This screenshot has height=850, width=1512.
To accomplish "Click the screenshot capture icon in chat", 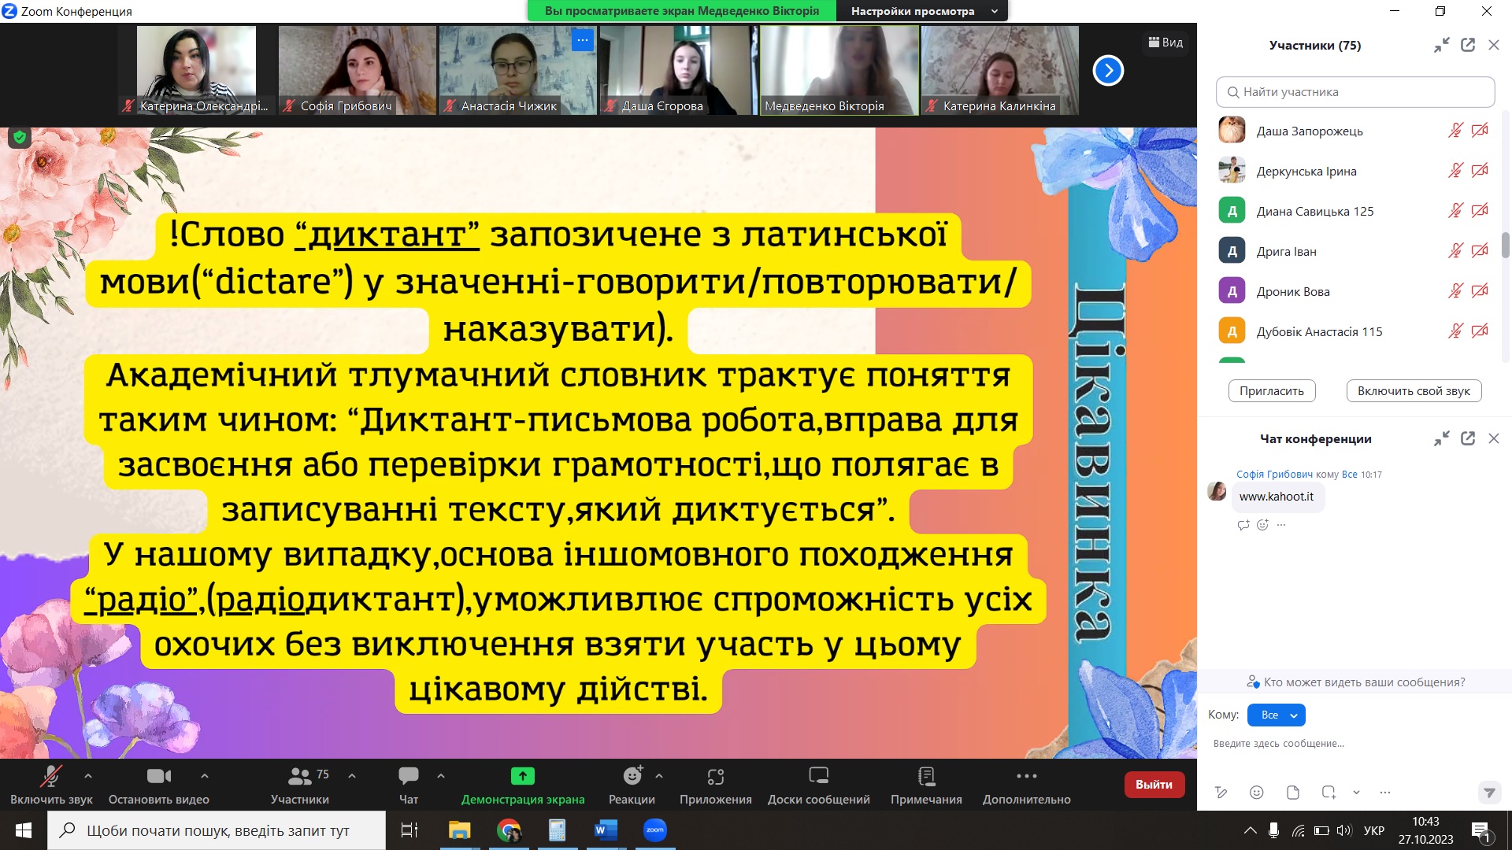I will 1329,793.
